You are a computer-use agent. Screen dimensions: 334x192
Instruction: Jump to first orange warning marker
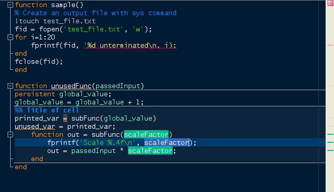(x=330, y=86)
